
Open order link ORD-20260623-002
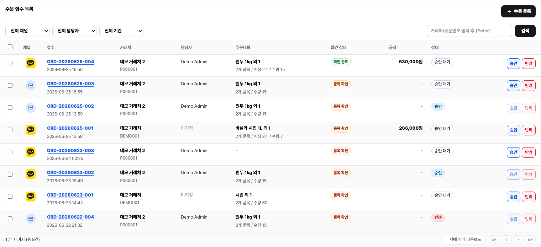point(70,173)
